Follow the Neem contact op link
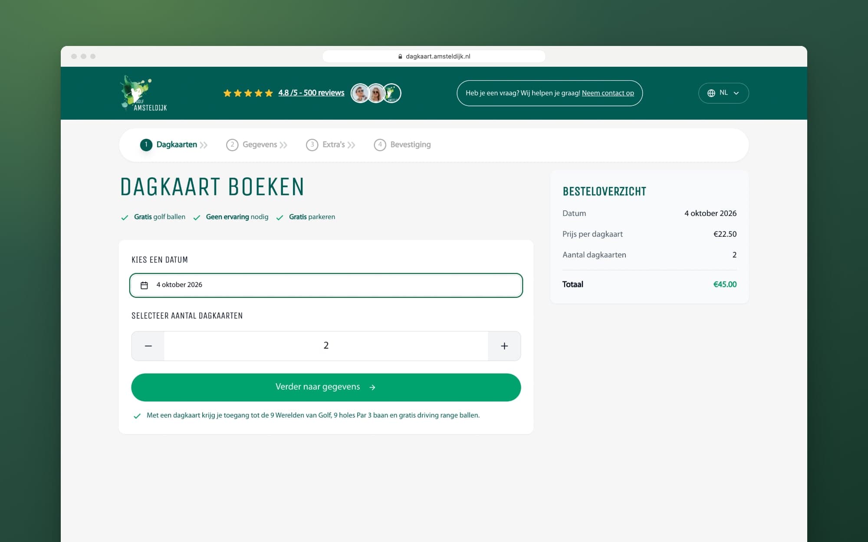Screen dimensions: 868x542 coord(608,93)
